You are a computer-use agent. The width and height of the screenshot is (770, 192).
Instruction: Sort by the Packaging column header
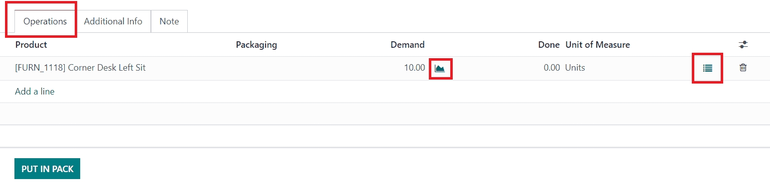(256, 45)
